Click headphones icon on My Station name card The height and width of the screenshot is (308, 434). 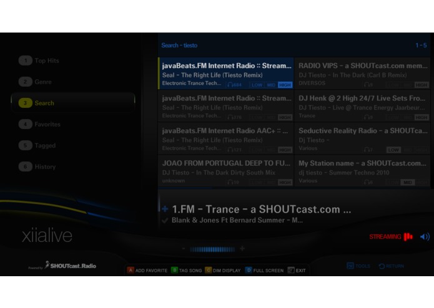367,182
